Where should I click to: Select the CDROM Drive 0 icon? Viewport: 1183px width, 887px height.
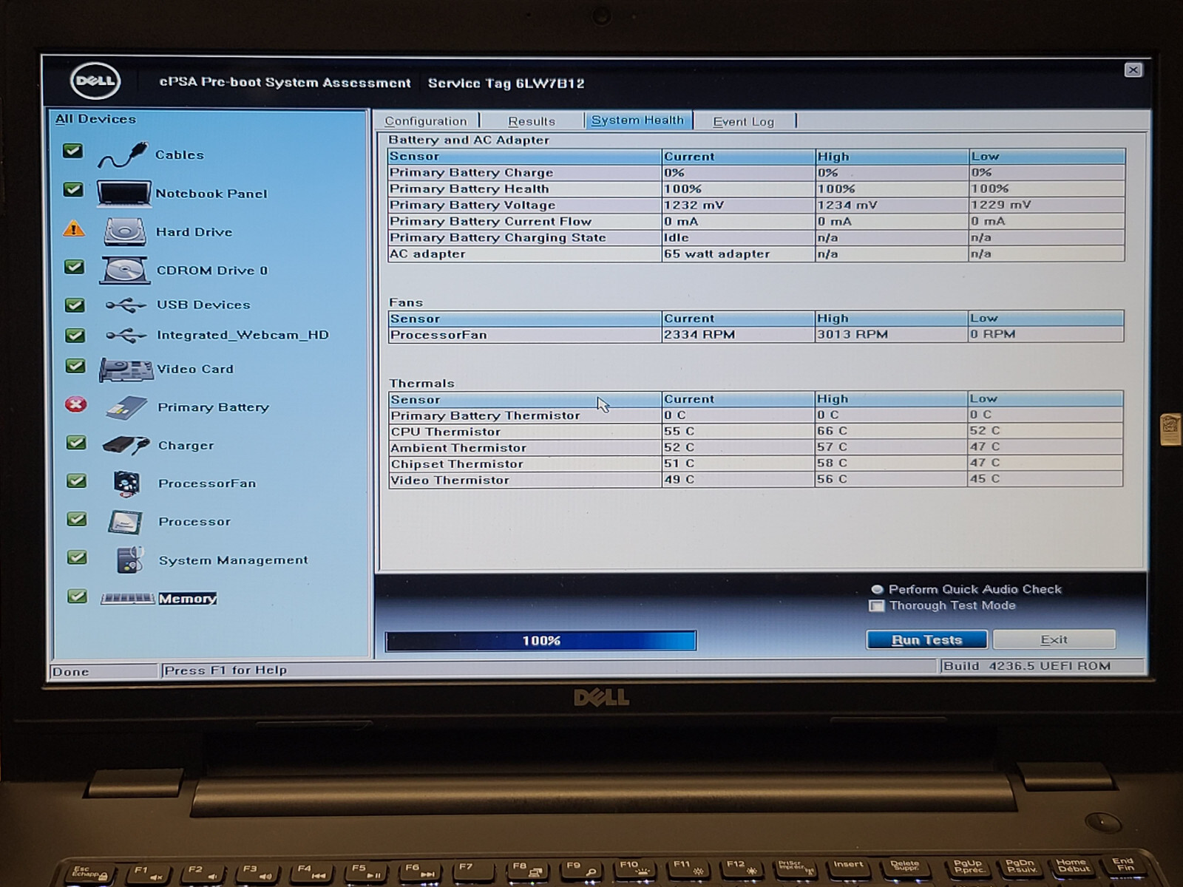point(125,270)
